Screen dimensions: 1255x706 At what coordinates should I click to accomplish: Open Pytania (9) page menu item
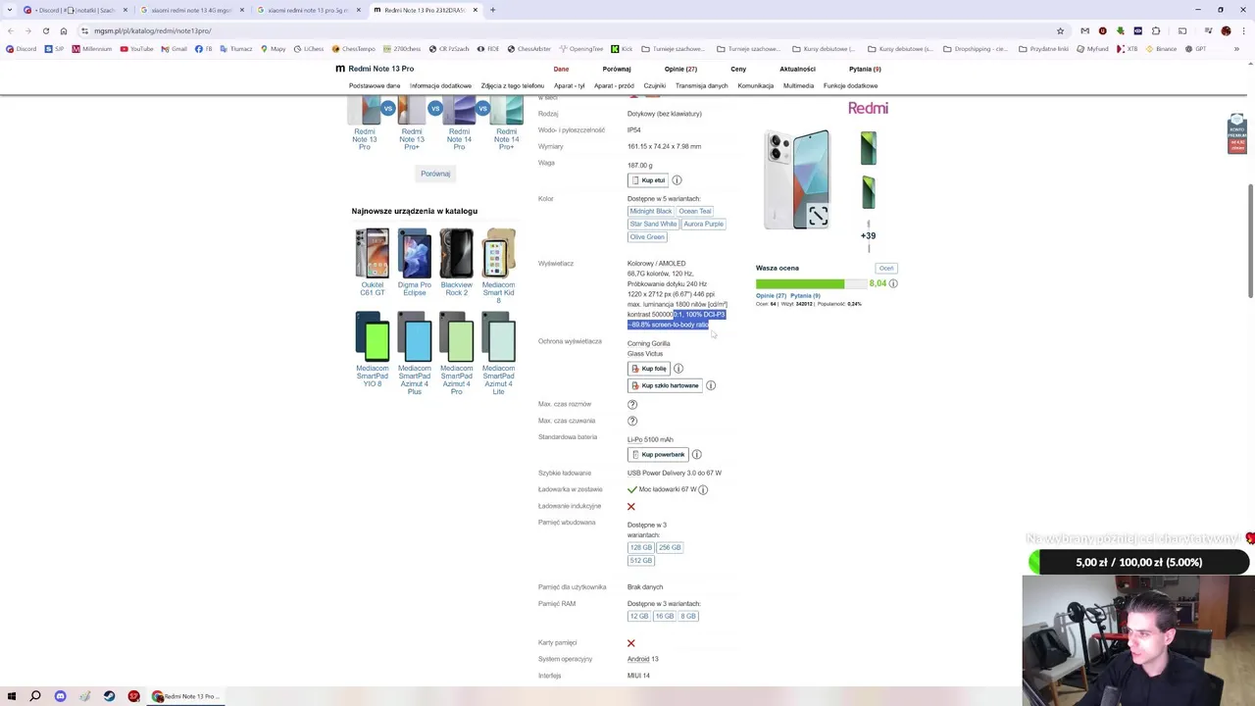coord(865,69)
